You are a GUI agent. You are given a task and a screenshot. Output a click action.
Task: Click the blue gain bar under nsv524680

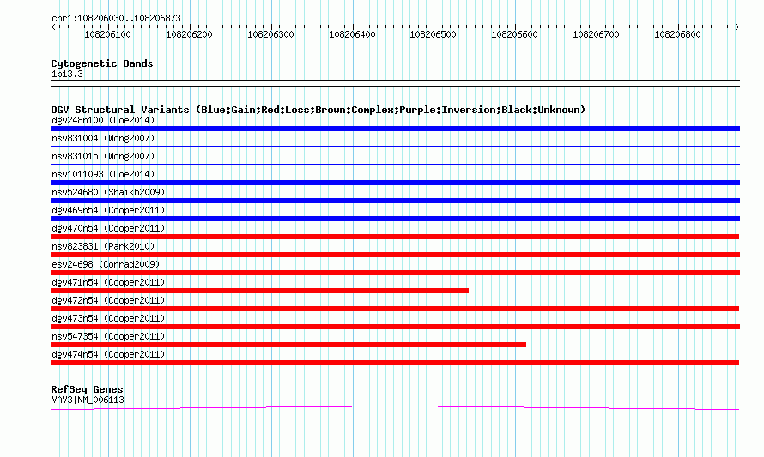pyautogui.click(x=395, y=201)
